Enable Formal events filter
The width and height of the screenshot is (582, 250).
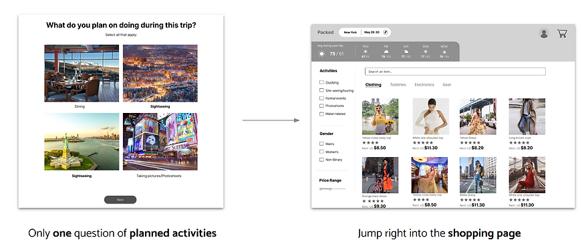tap(322, 98)
